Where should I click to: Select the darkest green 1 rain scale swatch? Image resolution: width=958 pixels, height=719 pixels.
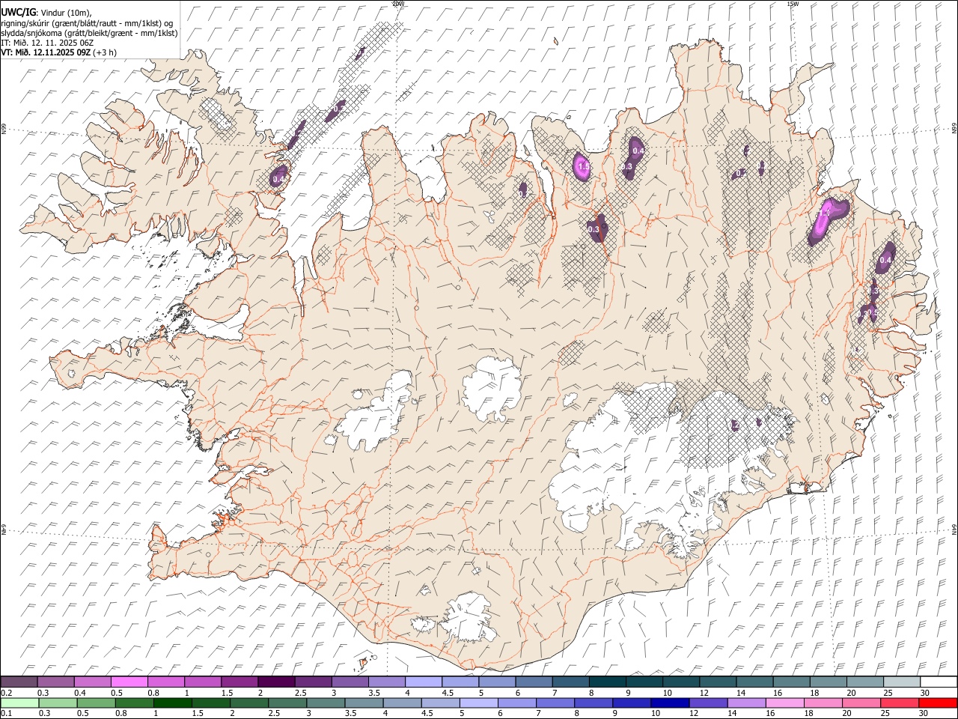coord(172,703)
